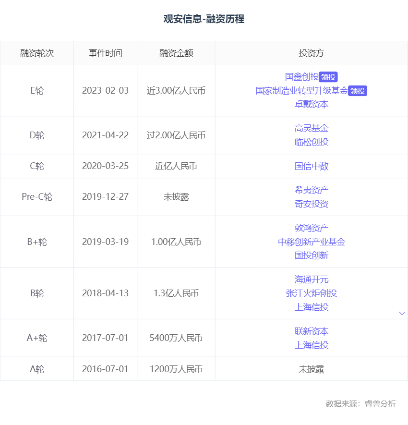This screenshot has height=425, width=408.
Task: Click the 融资金额 column header
Action: (176, 53)
